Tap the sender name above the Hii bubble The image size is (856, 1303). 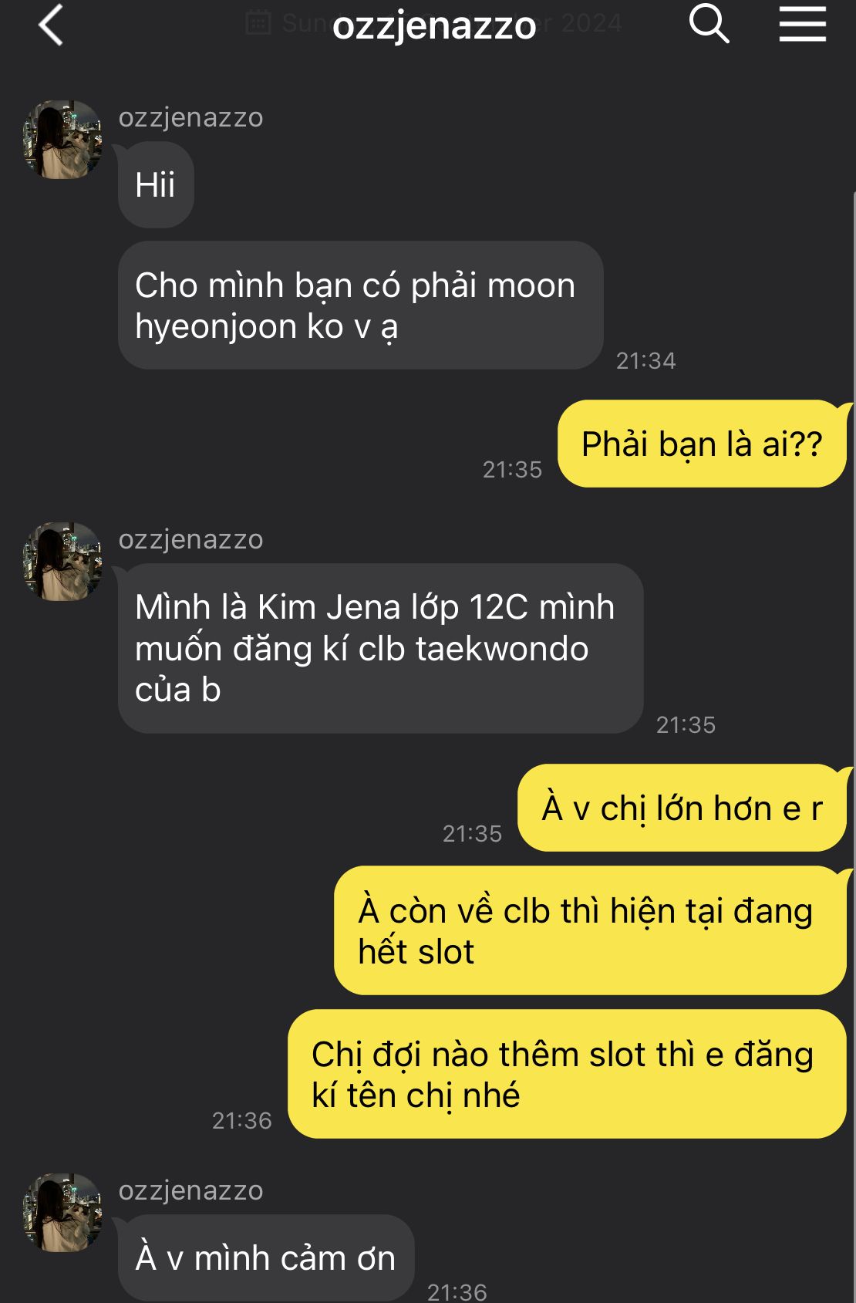click(x=190, y=117)
